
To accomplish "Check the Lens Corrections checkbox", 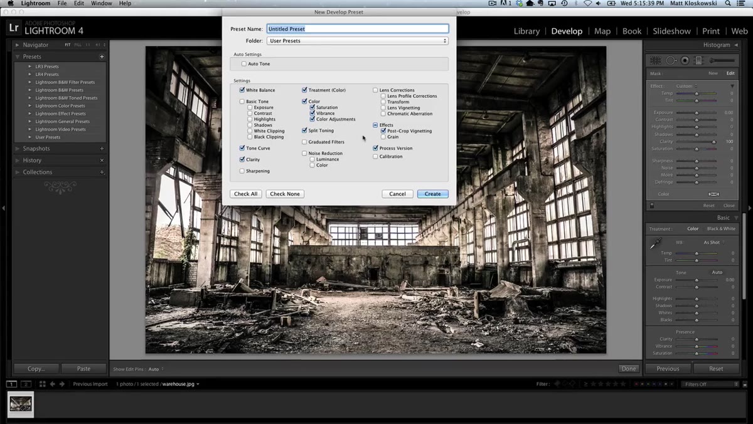I will tap(375, 90).
